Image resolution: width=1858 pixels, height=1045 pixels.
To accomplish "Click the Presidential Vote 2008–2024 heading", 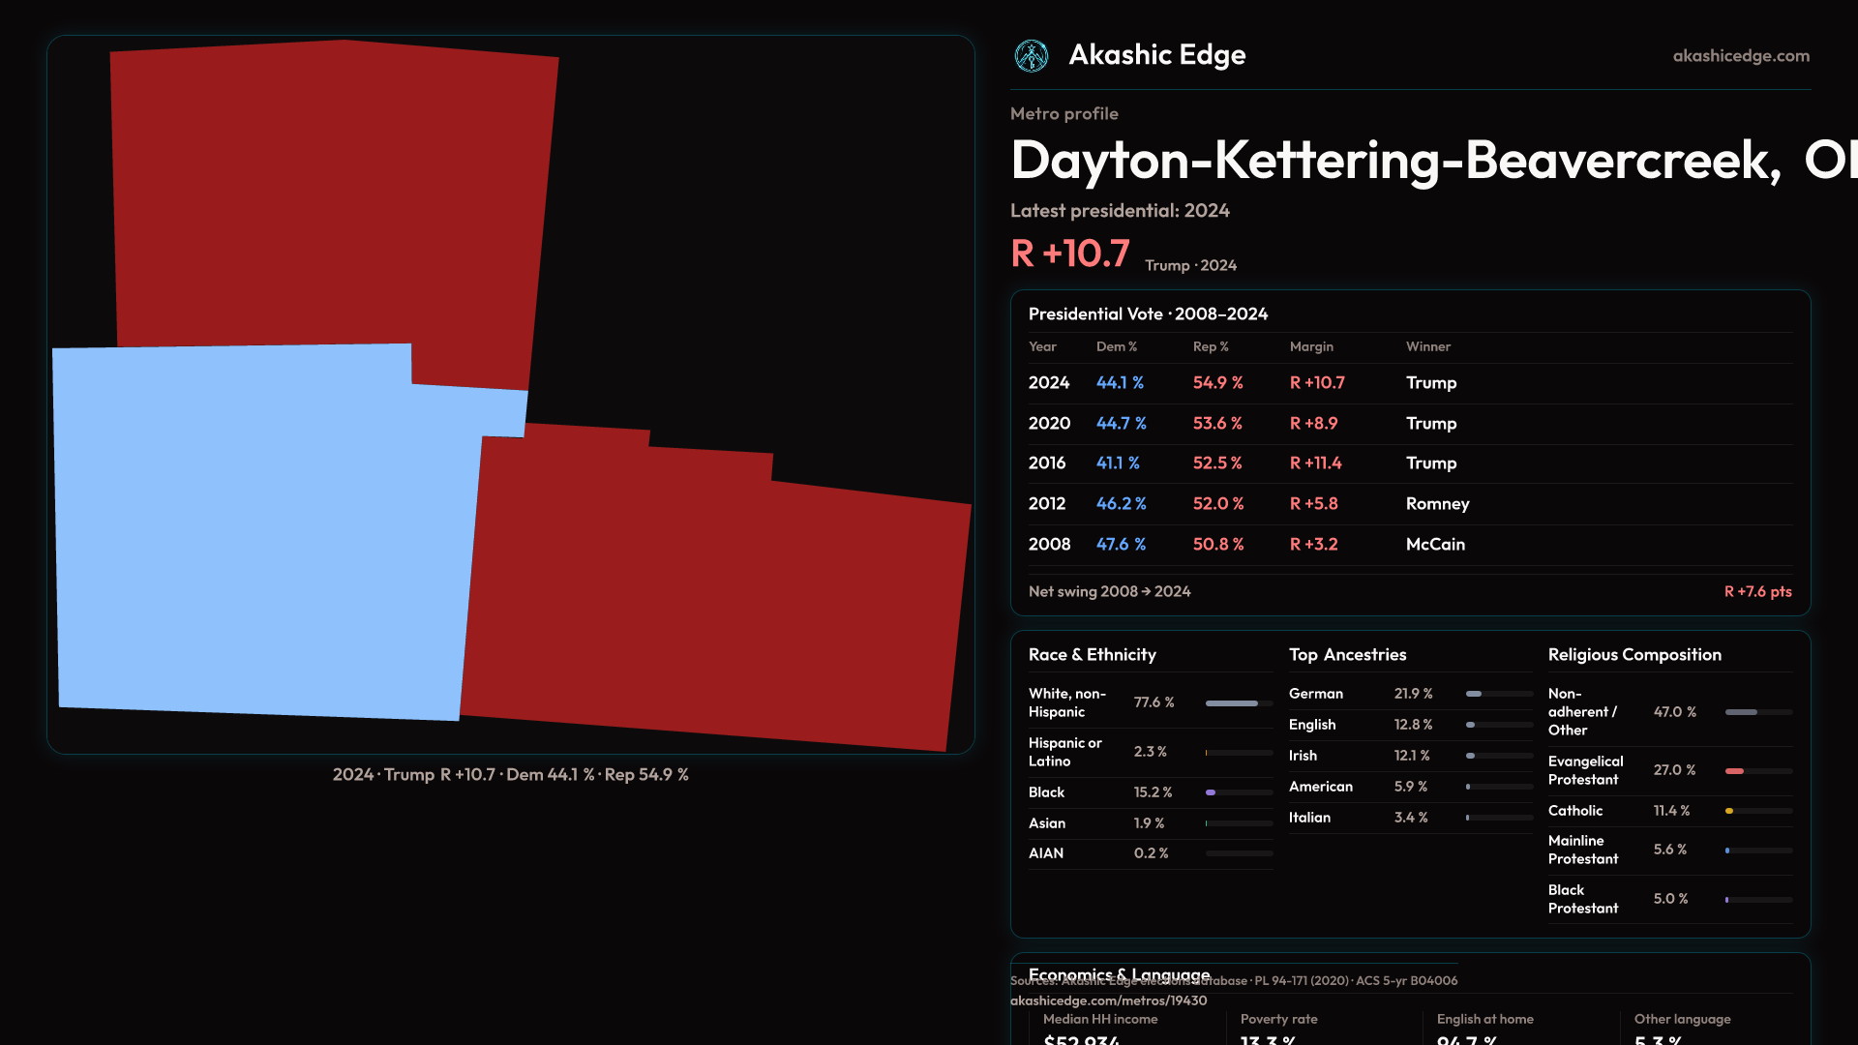I will click(x=1148, y=314).
